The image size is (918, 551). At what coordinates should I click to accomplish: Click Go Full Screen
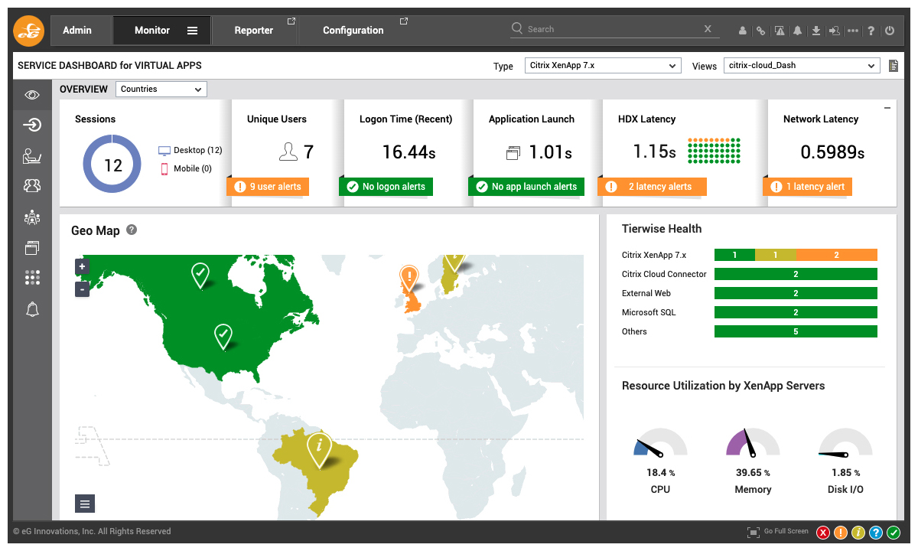777,532
